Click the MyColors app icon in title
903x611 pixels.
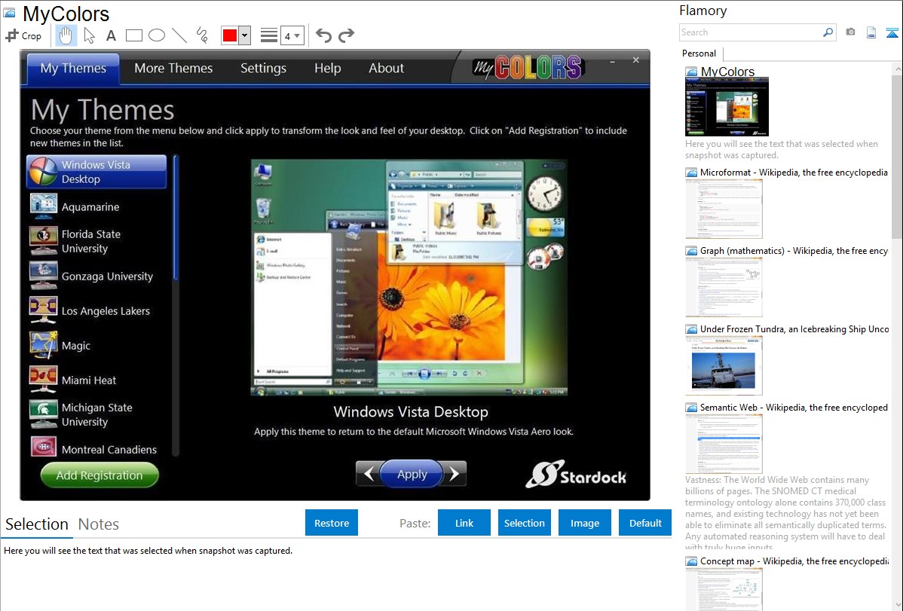point(9,13)
